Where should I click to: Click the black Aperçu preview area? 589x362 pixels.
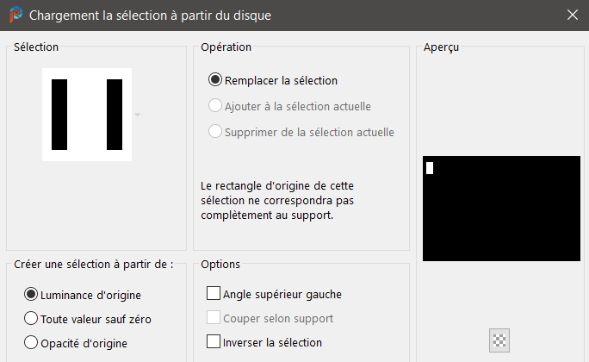click(501, 209)
